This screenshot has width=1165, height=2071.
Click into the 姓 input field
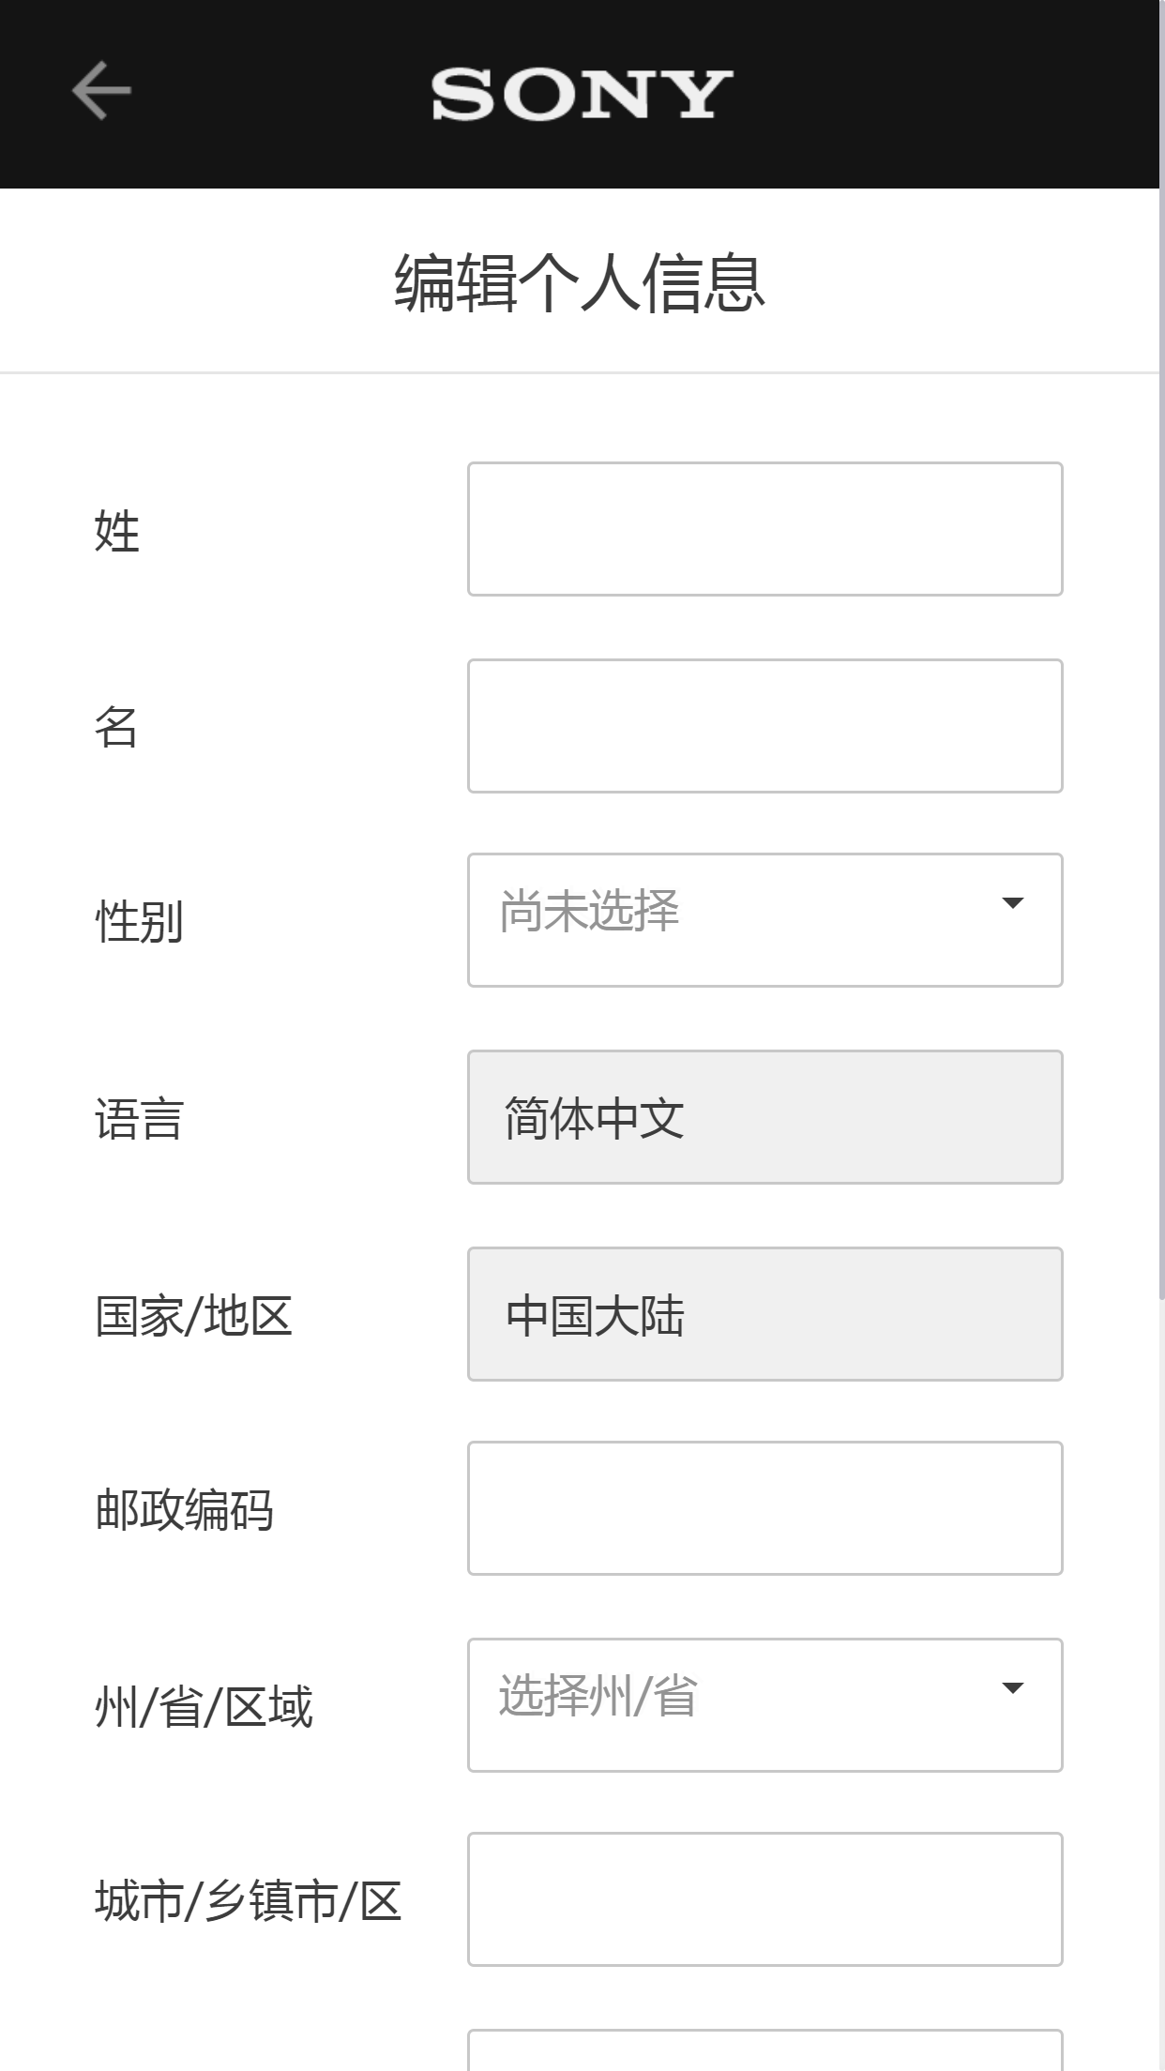[764, 528]
